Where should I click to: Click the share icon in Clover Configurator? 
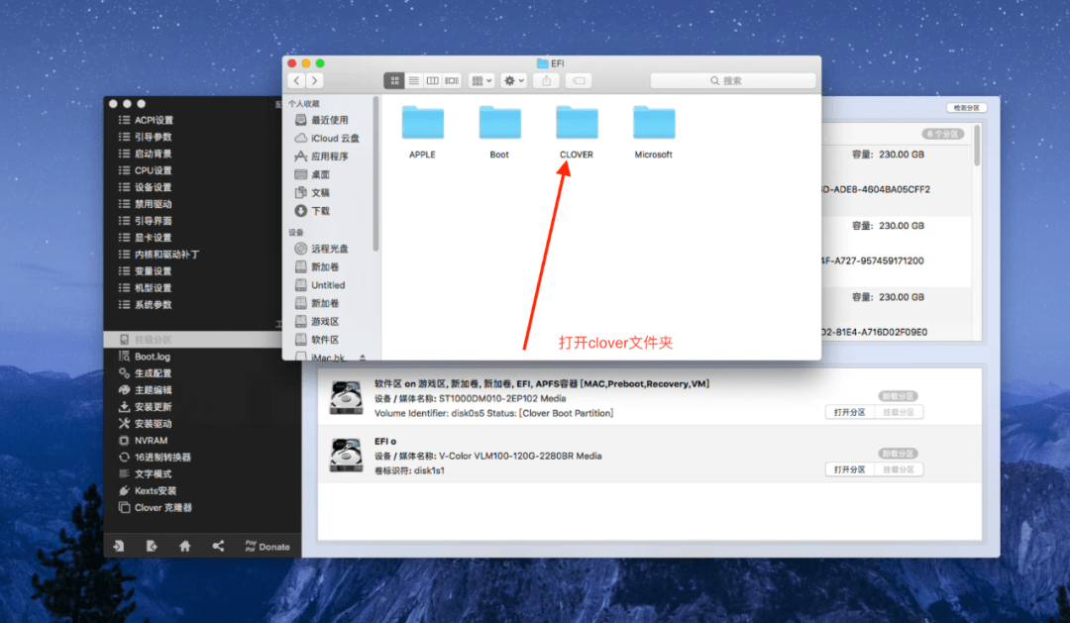point(218,546)
